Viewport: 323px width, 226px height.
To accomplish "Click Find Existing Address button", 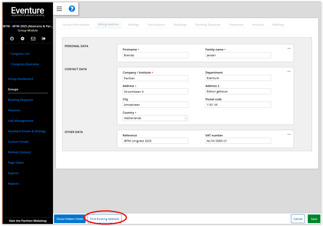I will pyautogui.click(x=104, y=219).
